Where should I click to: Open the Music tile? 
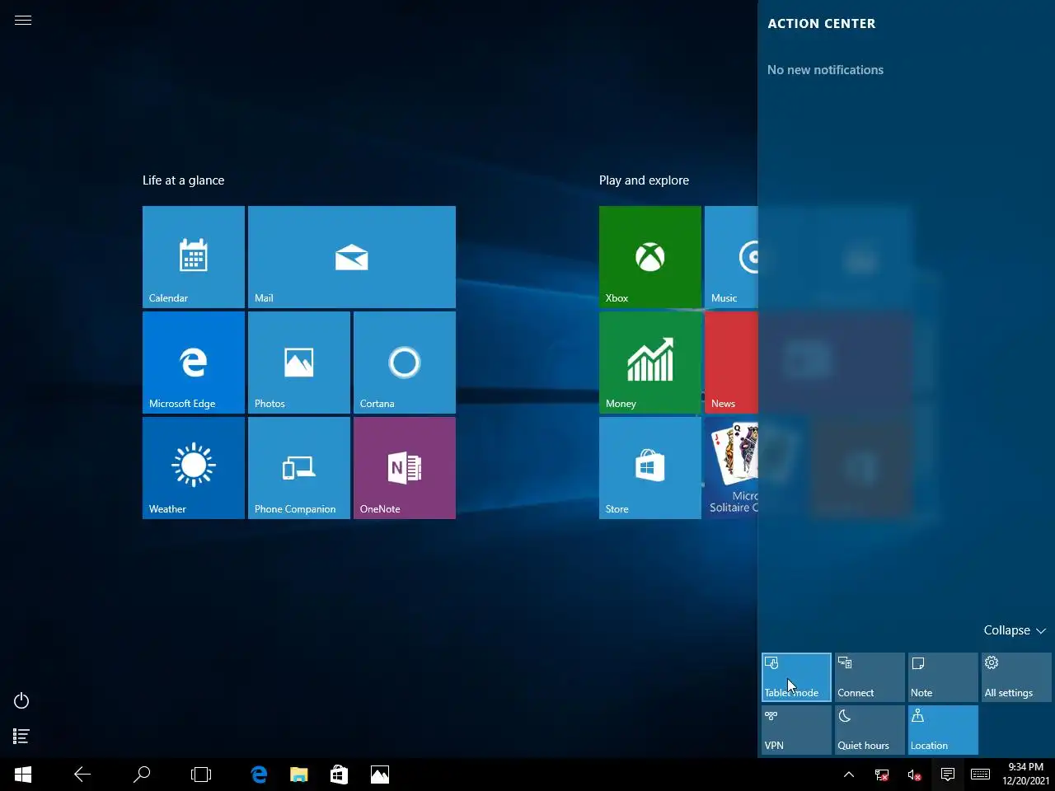(x=731, y=257)
